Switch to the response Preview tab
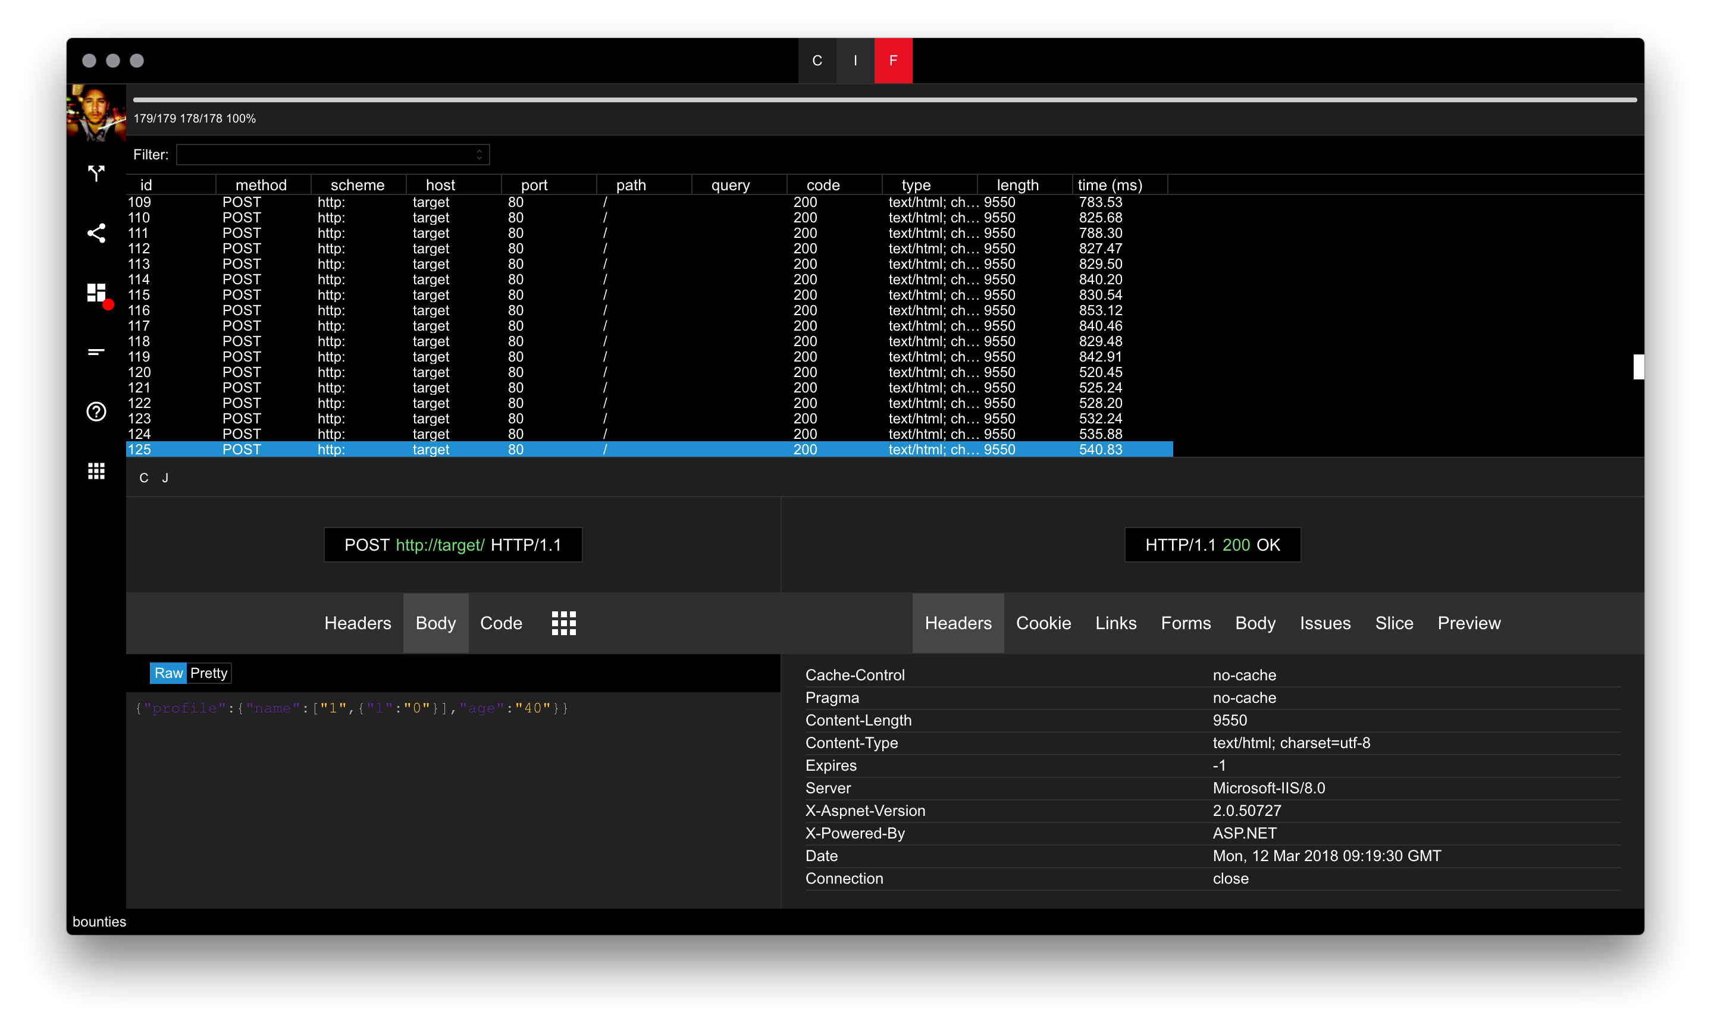 (1468, 623)
